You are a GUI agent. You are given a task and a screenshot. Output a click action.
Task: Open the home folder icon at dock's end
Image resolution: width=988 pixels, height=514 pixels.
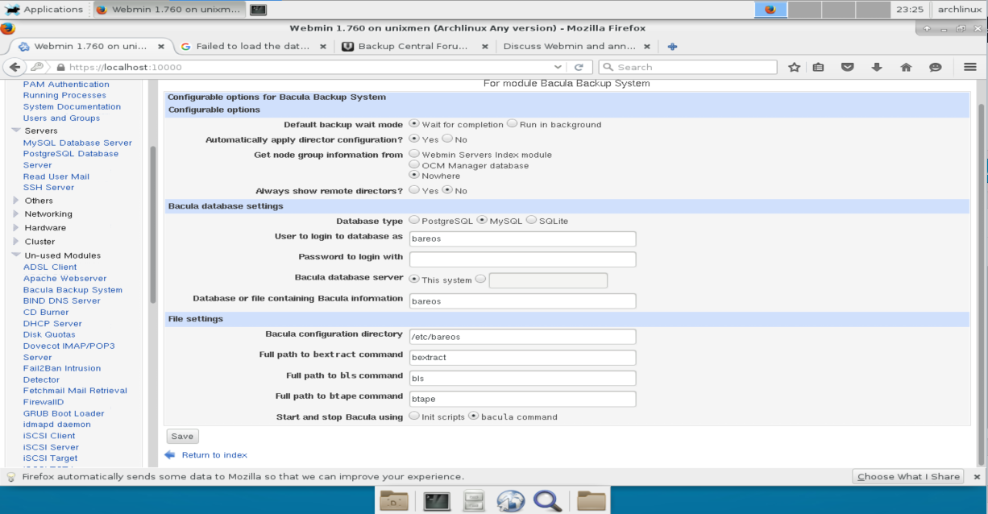(x=592, y=500)
